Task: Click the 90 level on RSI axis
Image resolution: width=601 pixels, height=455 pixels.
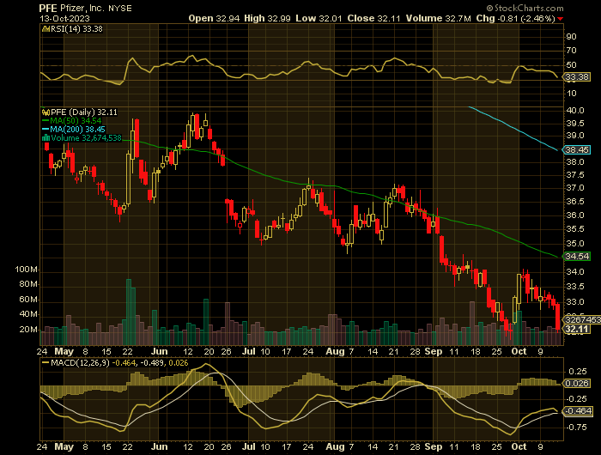Action: click(x=571, y=37)
